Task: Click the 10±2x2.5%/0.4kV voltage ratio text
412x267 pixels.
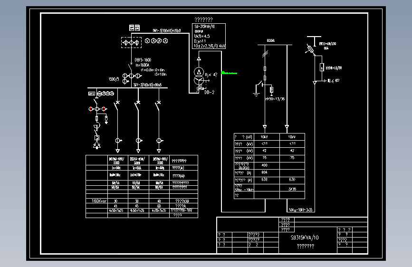Action: [209, 46]
